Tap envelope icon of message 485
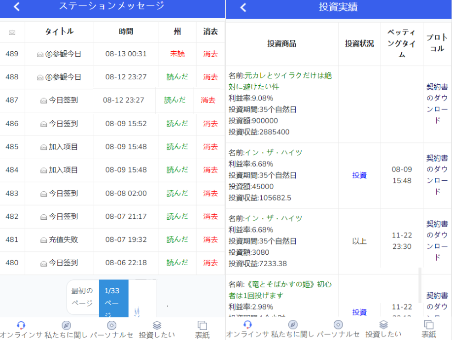The width and height of the screenshot is (453, 340). point(44,147)
